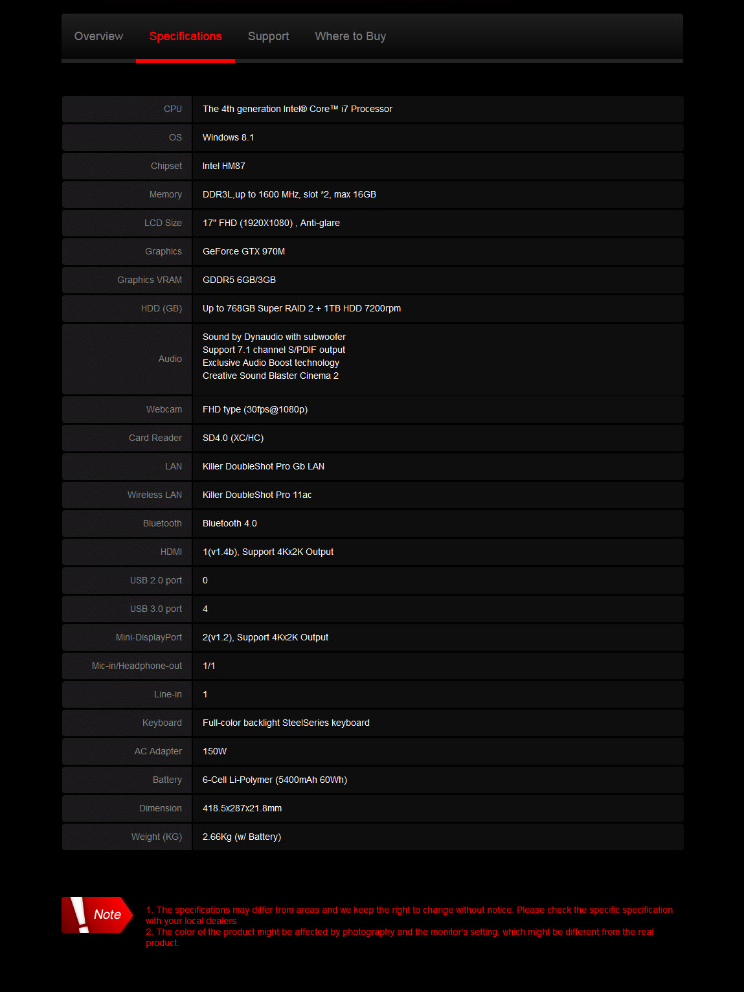Click the Intel HM87 chipset value
The height and width of the screenshot is (992, 744).
(223, 166)
